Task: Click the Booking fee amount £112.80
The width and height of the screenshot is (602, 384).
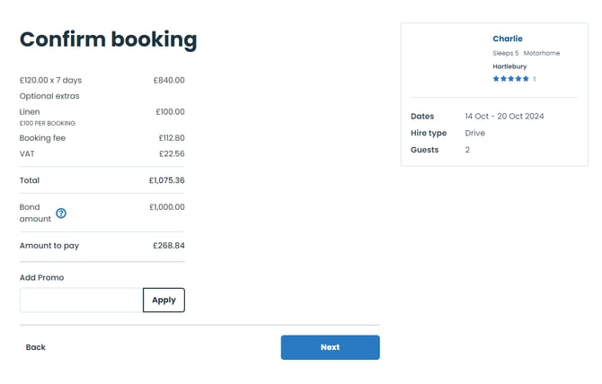Action: point(170,138)
